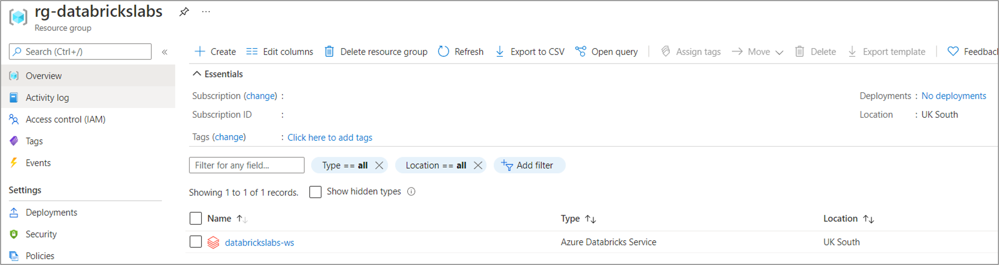Click the green Security shield icon
Screen dimensions: 999x265
[14, 234]
